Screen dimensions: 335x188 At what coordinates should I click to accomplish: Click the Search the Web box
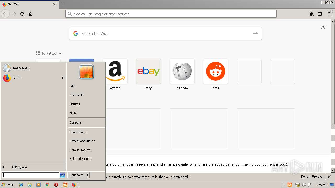[165, 33]
